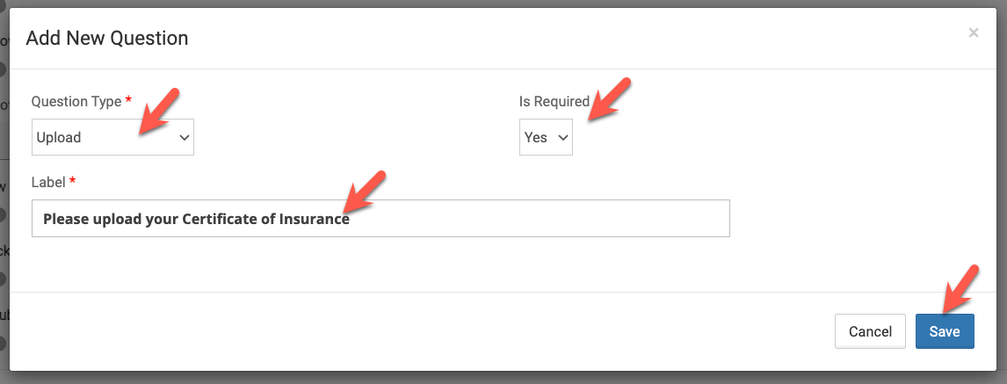Click the red asterisk beside Question Type

(x=128, y=100)
